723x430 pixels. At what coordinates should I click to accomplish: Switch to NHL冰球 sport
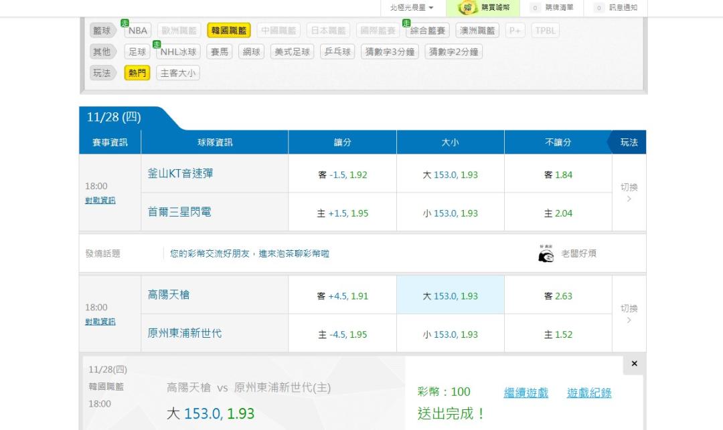click(178, 51)
